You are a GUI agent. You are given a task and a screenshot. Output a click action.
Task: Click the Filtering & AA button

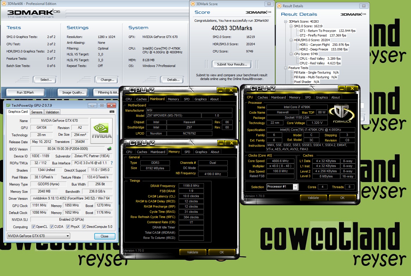tap(106, 92)
